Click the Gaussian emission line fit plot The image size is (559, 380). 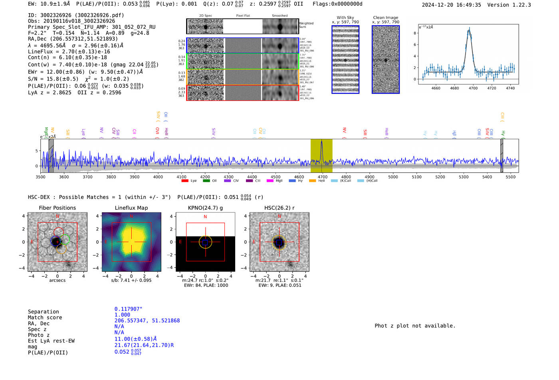(468, 54)
